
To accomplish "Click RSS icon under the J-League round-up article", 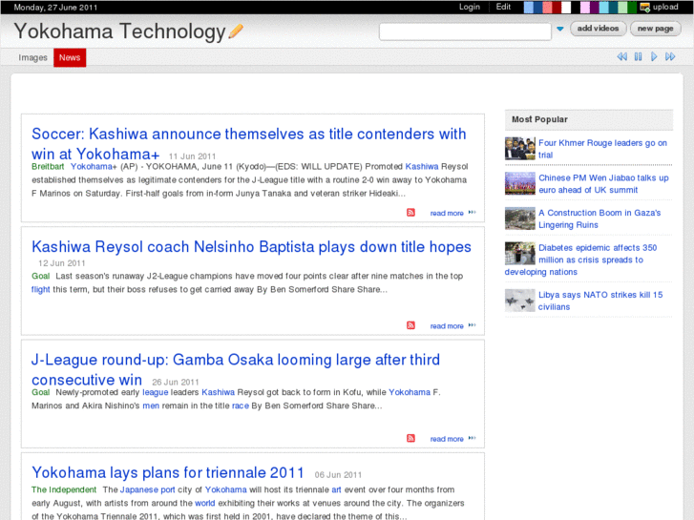I will [410, 439].
